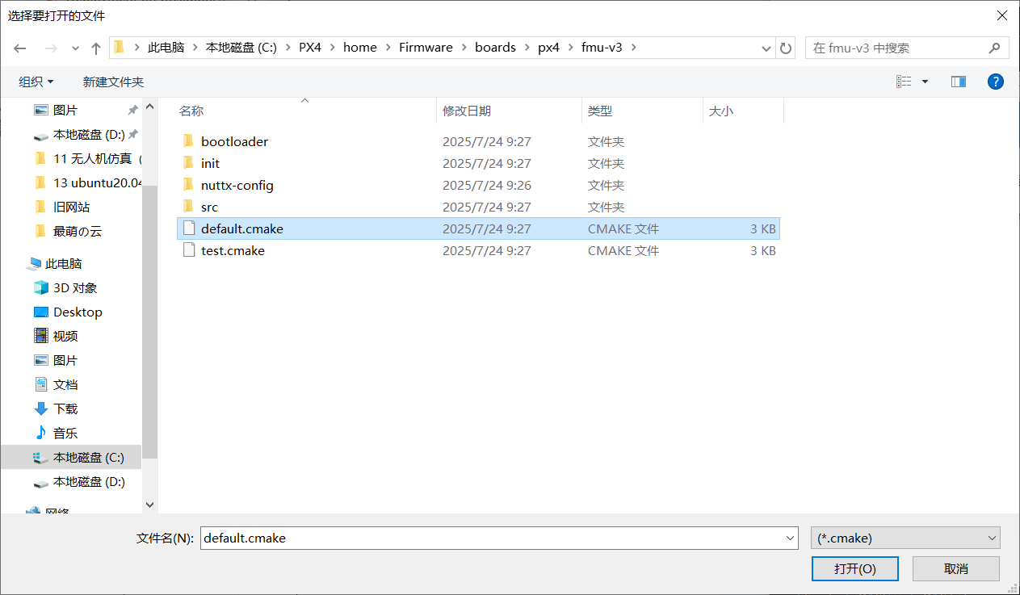Open the bootloader folder
The image size is (1020, 595).
point(234,141)
